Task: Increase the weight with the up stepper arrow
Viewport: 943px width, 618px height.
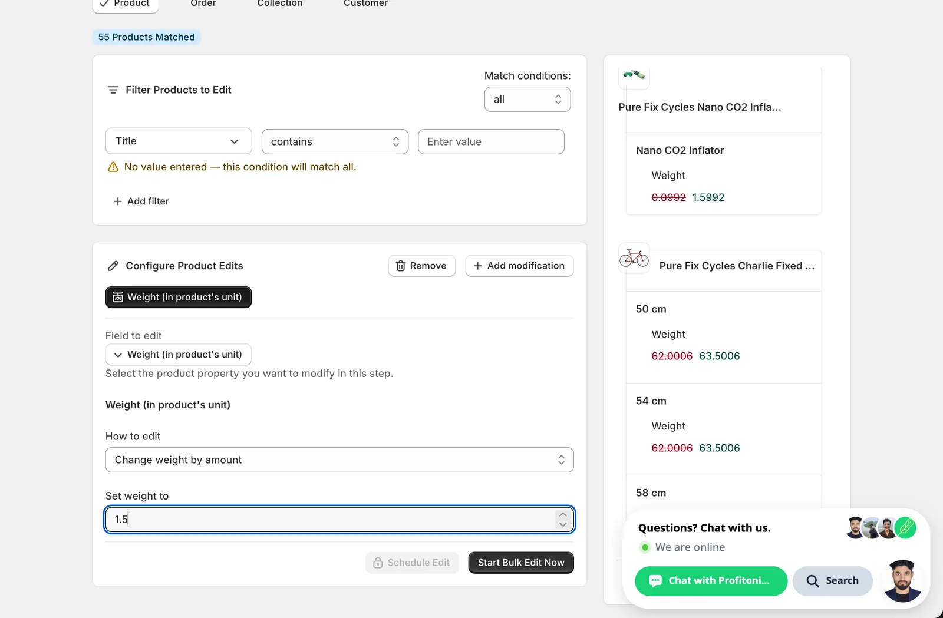Action: [563, 514]
